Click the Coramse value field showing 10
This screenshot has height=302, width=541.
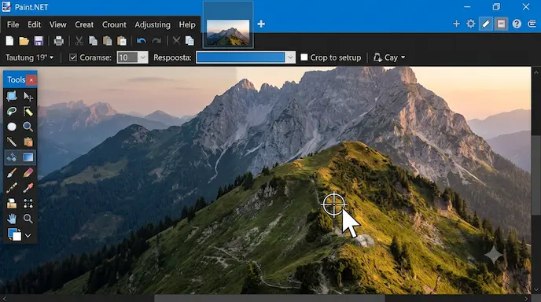pyautogui.click(x=127, y=57)
